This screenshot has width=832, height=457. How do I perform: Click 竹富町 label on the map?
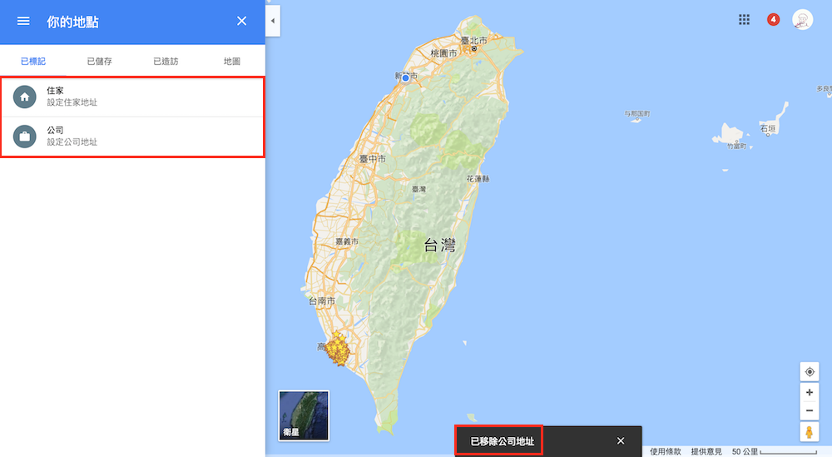tap(736, 146)
